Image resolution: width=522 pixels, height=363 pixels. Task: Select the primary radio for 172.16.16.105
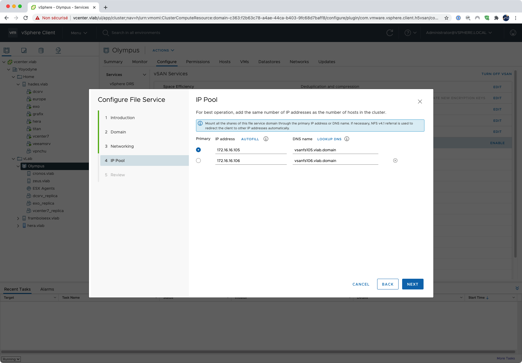click(x=198, y=150)
